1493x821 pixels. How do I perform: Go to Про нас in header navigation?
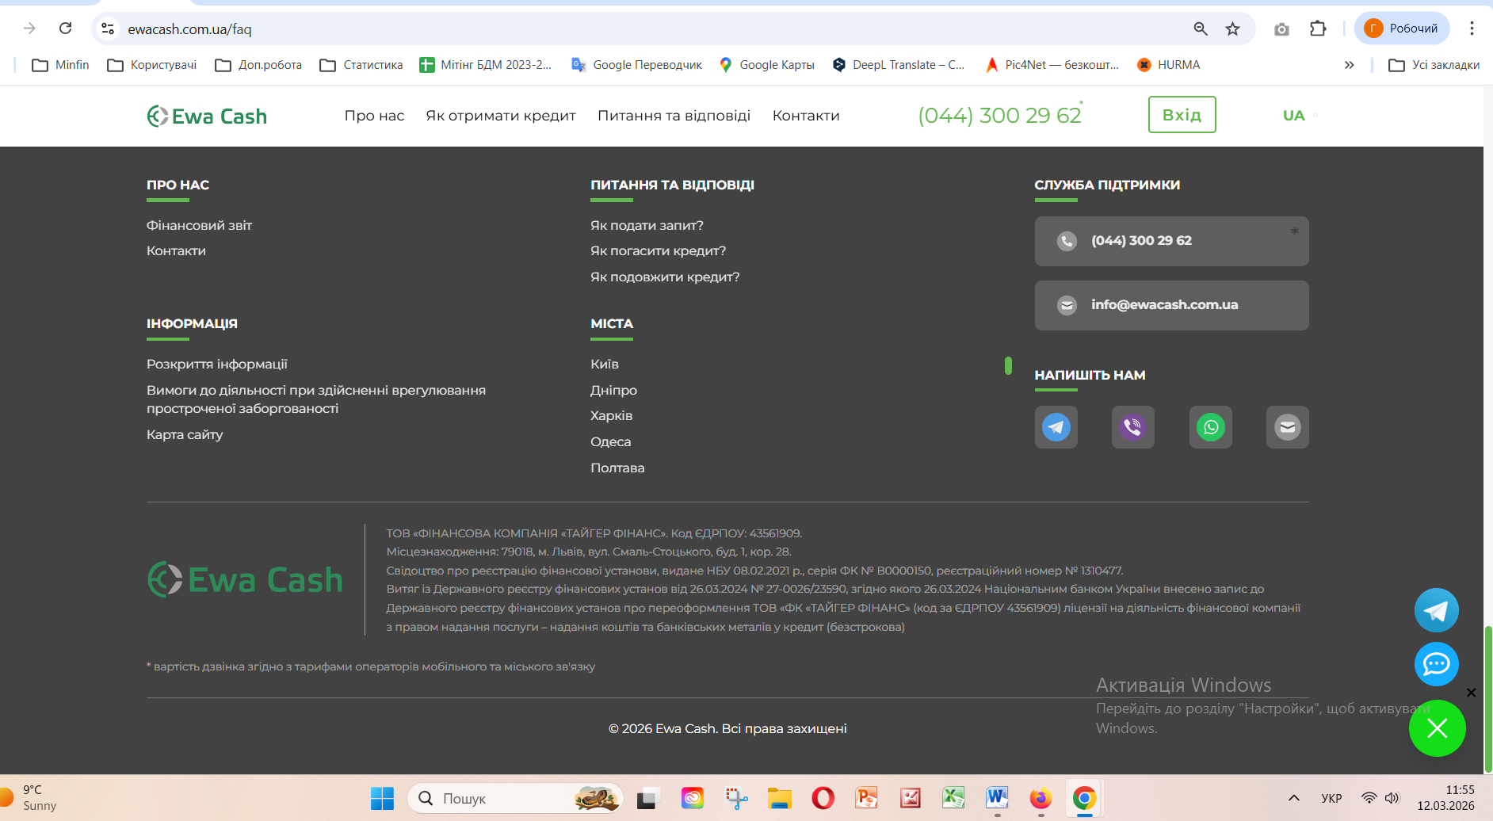[x=374, y=116]
